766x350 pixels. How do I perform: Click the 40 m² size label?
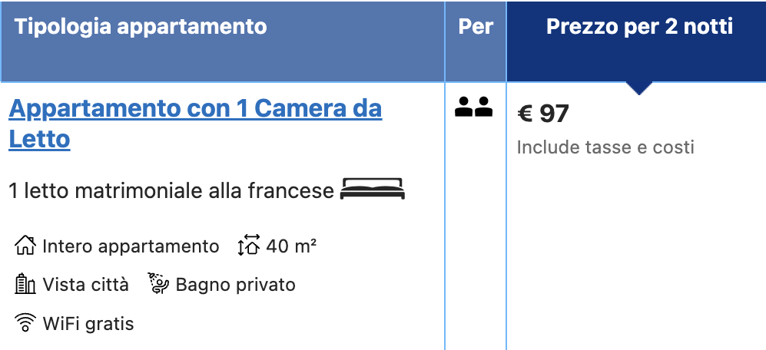(291, 246)
